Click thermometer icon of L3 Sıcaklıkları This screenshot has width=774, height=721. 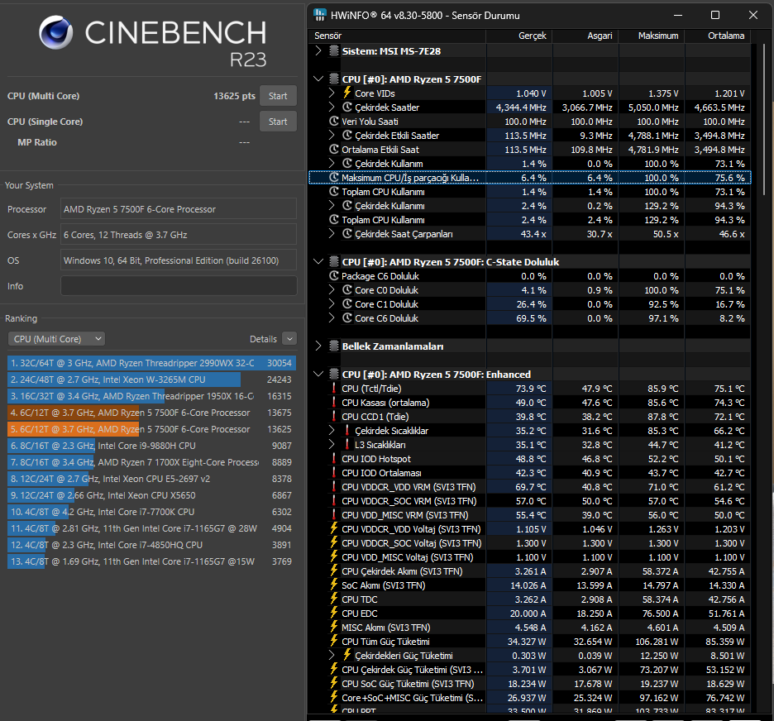(x=347, y=445)
